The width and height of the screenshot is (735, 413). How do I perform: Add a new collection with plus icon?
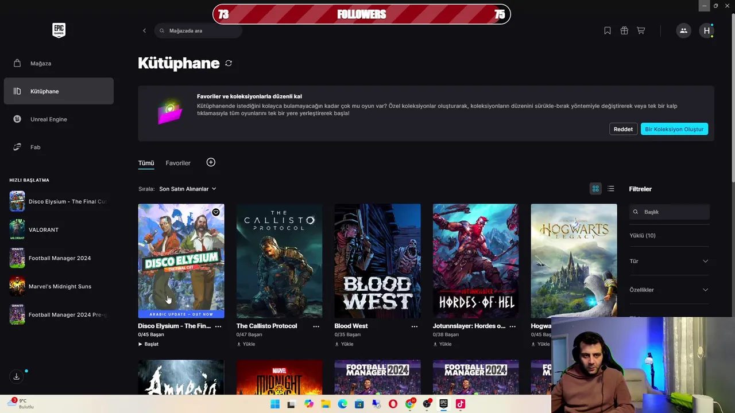tap(211, 162)
